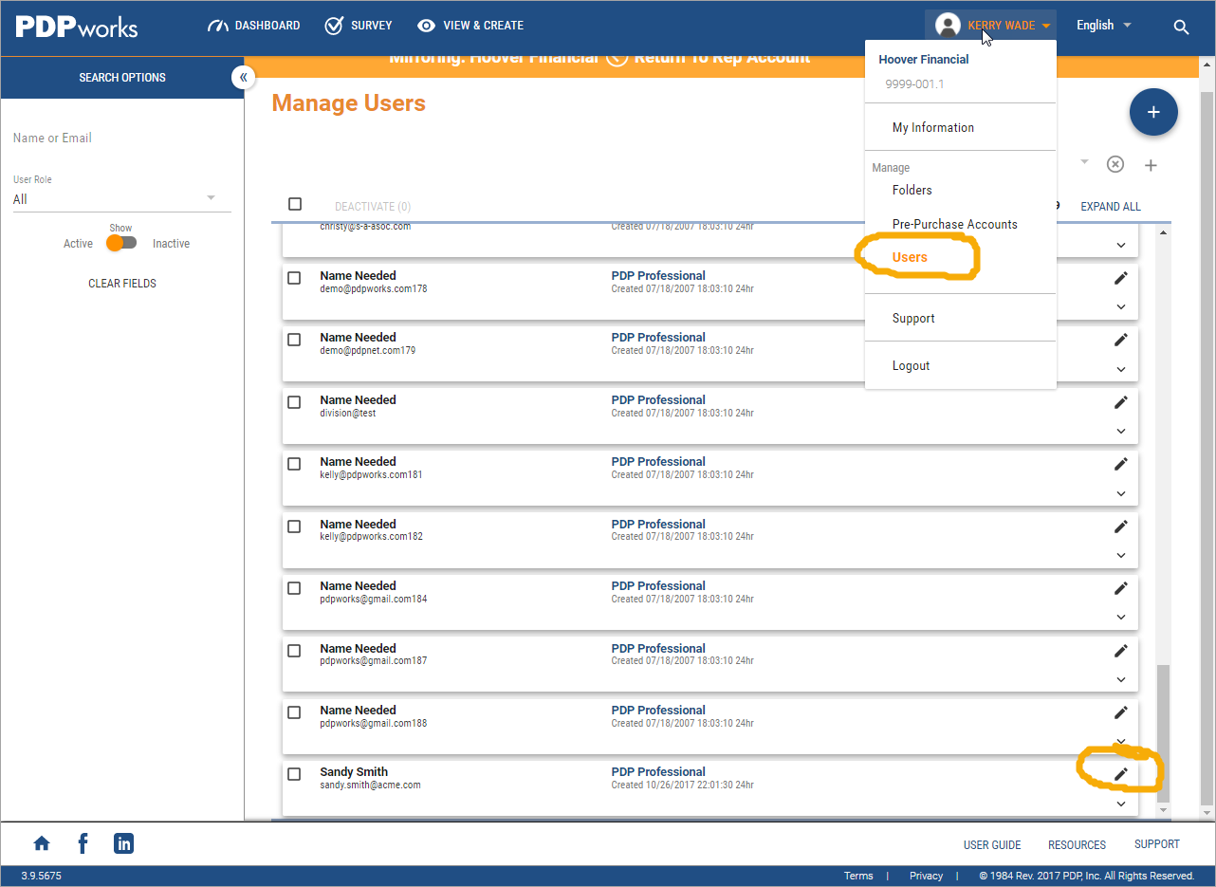Screen dimensions: 1216x887
Task: Open the Survey nav item
Action: coord(358,26)
